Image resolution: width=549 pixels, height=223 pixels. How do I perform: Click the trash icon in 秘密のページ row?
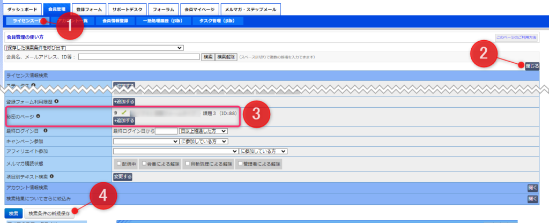click(115, 113)
